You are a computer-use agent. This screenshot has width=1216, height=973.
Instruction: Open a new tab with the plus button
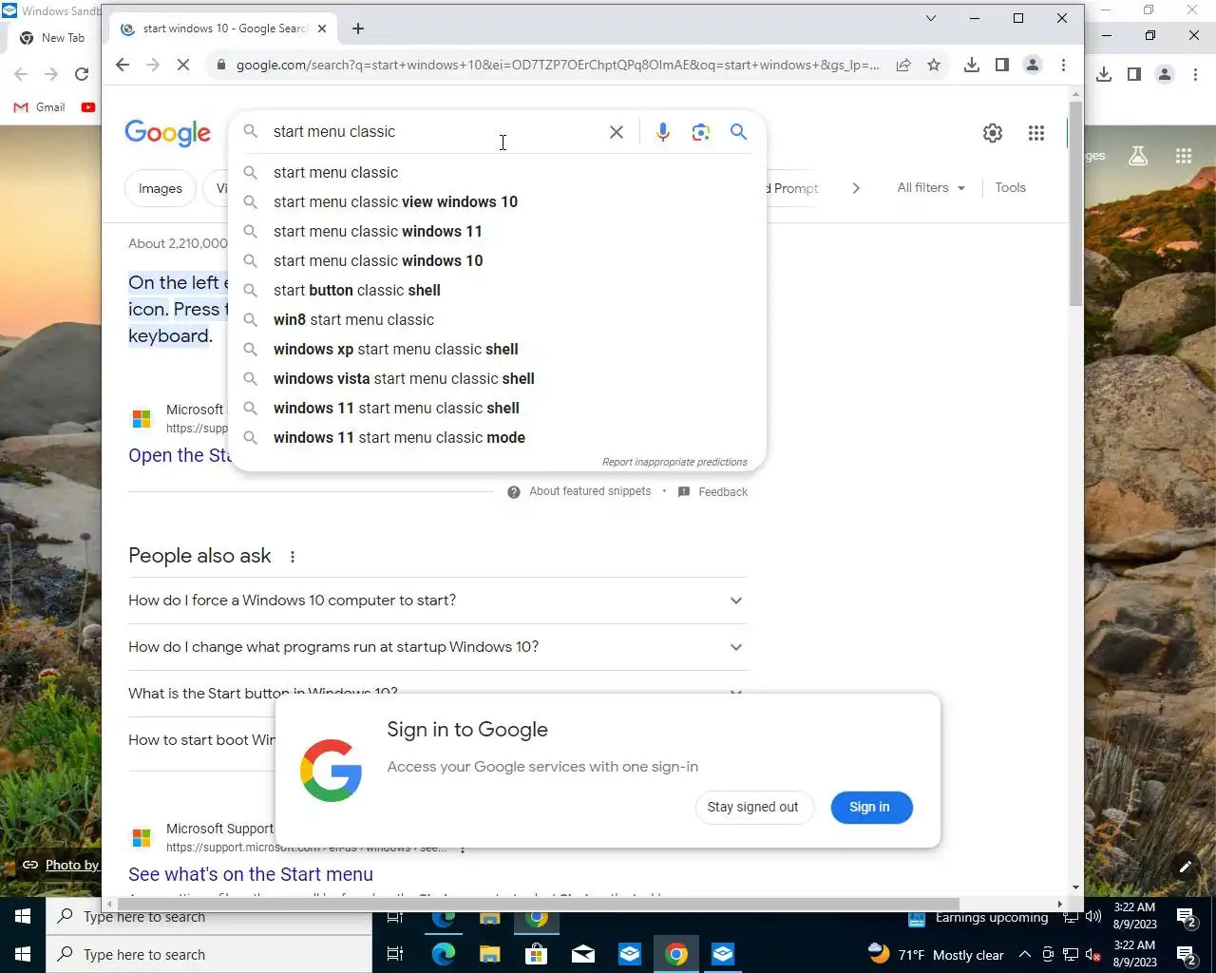pyautogui.click(x=358, y=29)
